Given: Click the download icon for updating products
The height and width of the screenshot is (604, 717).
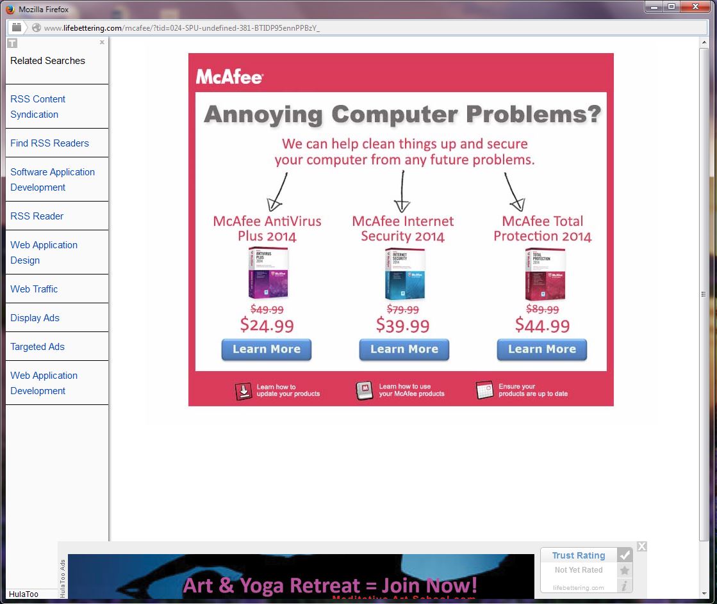Looking at the screenshot, I should click(x=243, y=391).
